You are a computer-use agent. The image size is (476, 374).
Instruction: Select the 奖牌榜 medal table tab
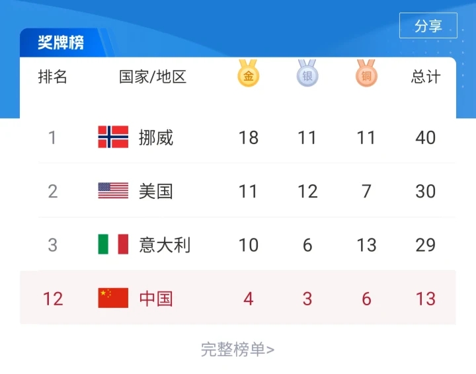pos(61,43)
